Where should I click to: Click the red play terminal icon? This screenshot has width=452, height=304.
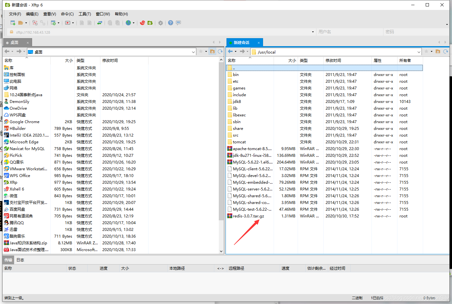[x=68, y=23]
